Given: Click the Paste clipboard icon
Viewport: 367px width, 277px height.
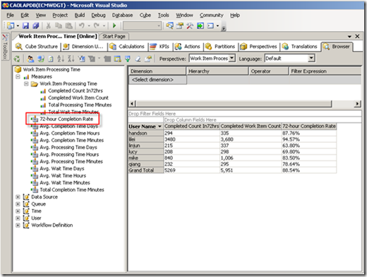Looking at the screenshot, I should [x=68, y=25].
